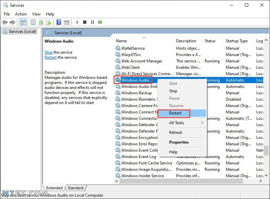This screenshot has height=199, width=270.
Task: Open the Action menu
Action: [x=21, y=14]
